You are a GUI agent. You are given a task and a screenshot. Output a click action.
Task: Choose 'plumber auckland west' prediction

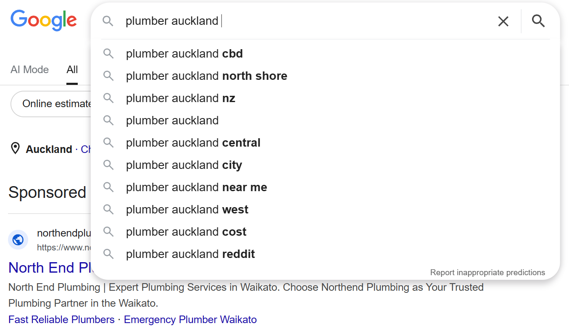(x=325, y=210)
